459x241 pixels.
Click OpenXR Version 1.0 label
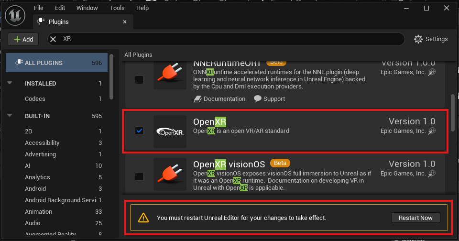412,121
